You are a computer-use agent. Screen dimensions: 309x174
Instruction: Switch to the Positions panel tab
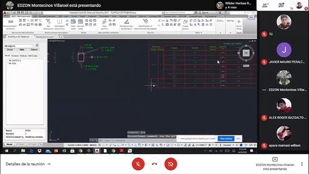[15, 56]
